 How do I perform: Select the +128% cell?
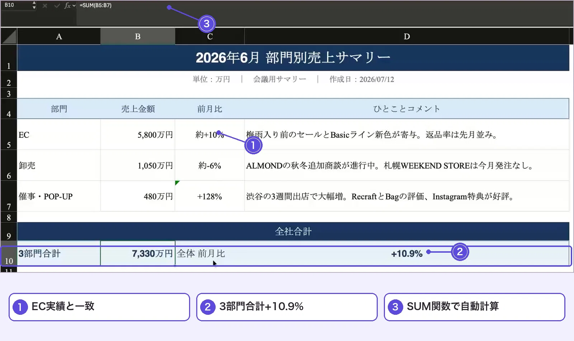210,196
